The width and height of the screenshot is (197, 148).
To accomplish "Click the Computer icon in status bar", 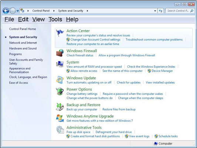I will point(156,144).
